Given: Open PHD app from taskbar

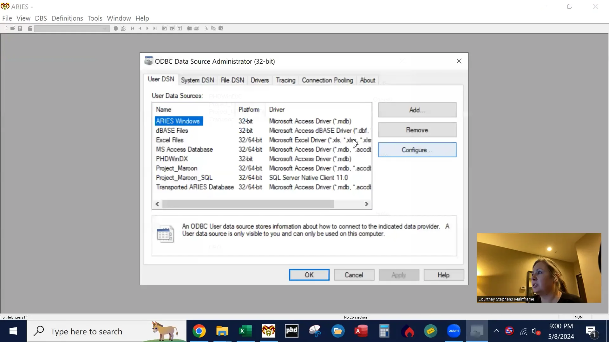Looking at the screenshot, I should click(291, 331).
